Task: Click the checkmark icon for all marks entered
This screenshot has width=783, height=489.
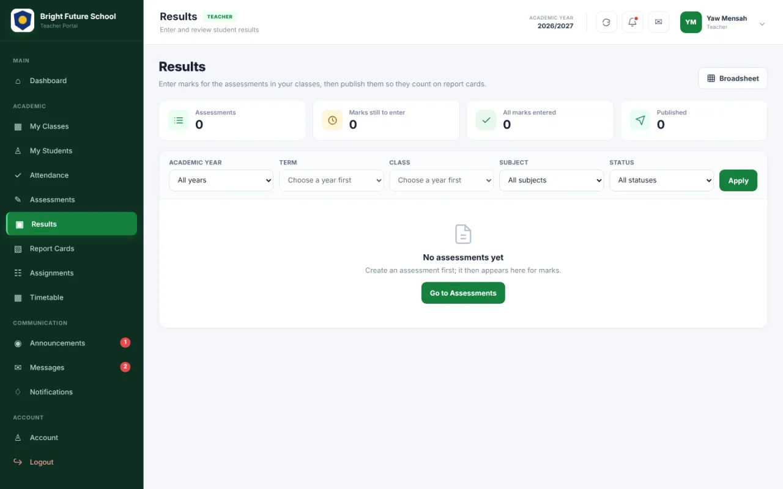Action: tap(486, 120)
